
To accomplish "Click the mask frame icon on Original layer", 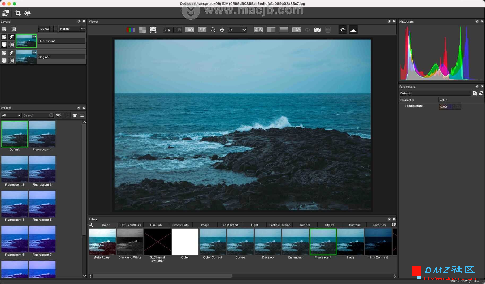I will [12, 61].
